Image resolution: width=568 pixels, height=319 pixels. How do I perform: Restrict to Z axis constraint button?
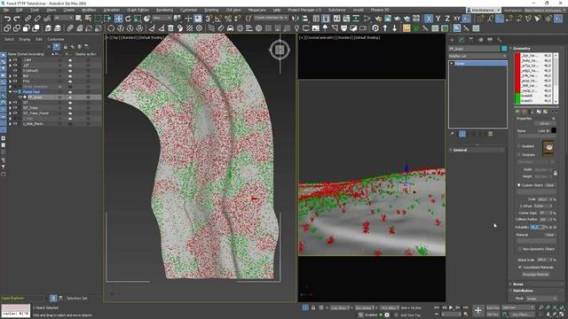click(x=447, y=19)
